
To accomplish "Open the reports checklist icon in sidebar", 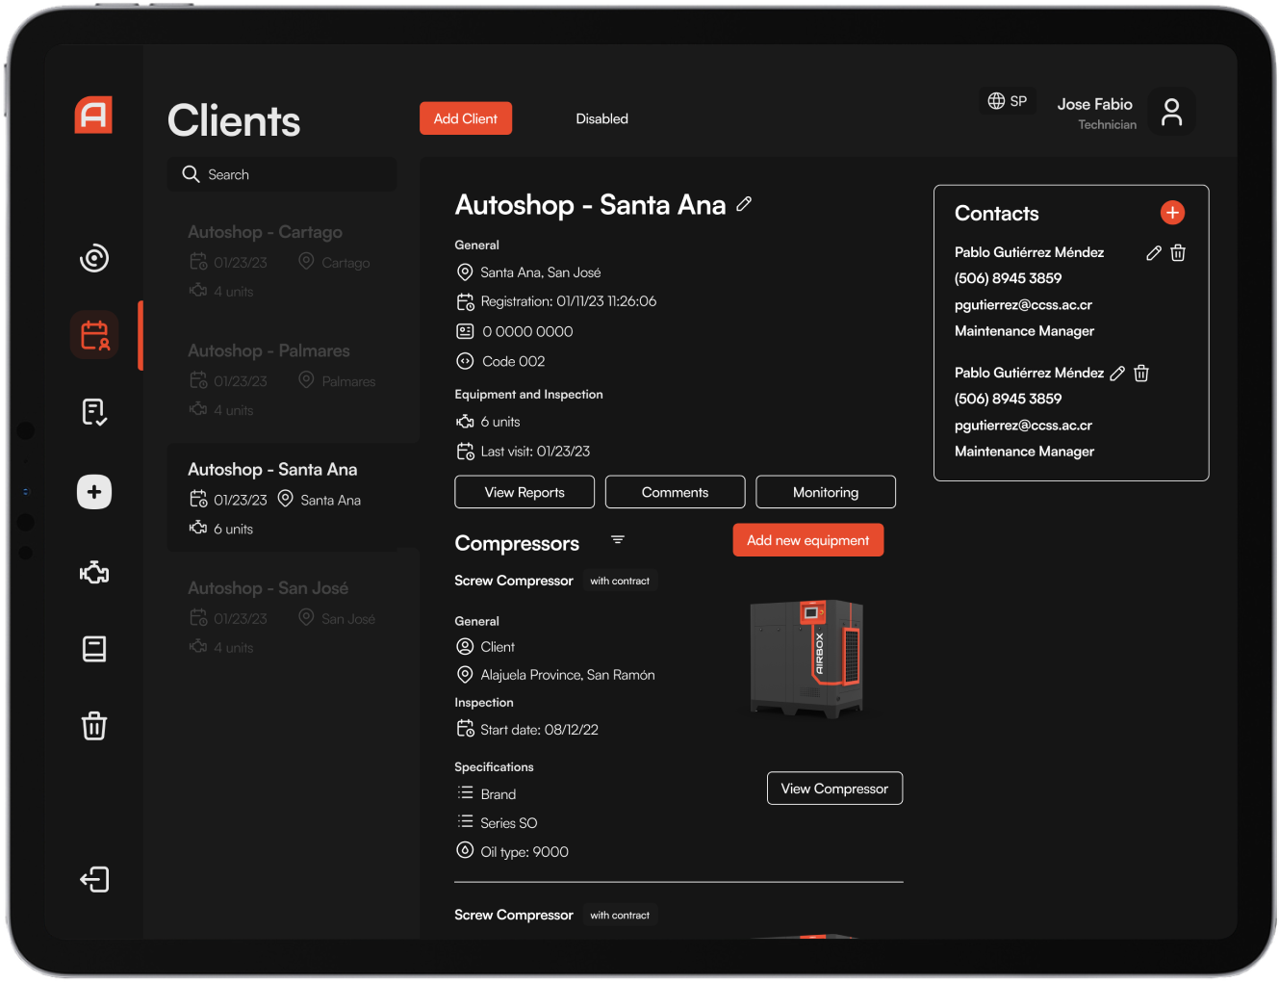I will point(94,412).
